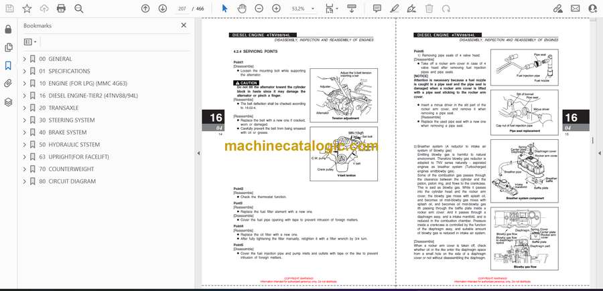603x291 pixels.
Task: Click the 4.2.4 SERVICING POINTS heading
Action: click(255, 52)
